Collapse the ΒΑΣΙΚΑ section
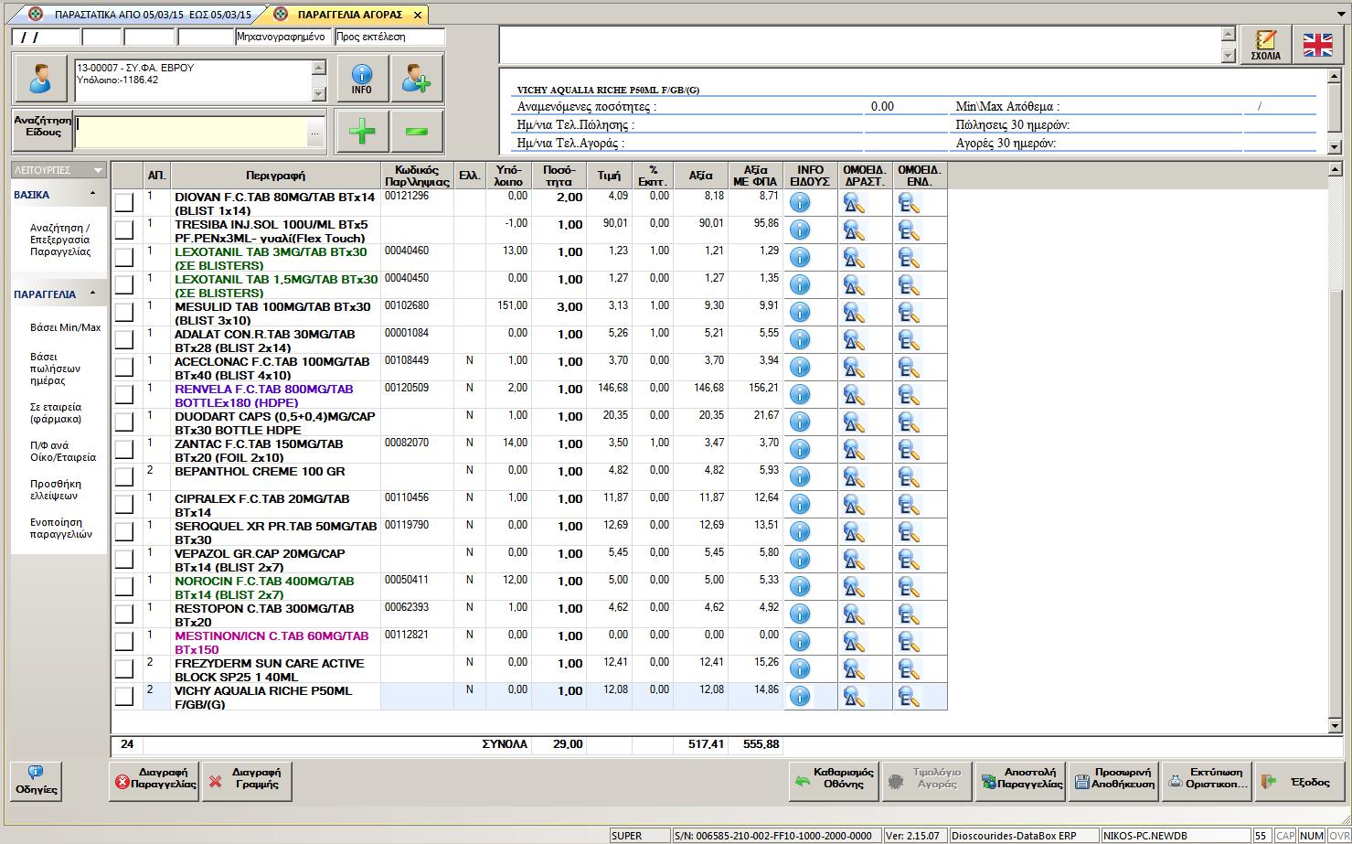1352x844 pixels. click(92, 194)
